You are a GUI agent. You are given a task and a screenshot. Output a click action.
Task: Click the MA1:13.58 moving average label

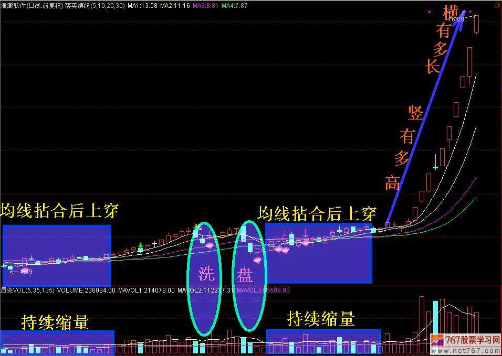[x=143, y=5]
